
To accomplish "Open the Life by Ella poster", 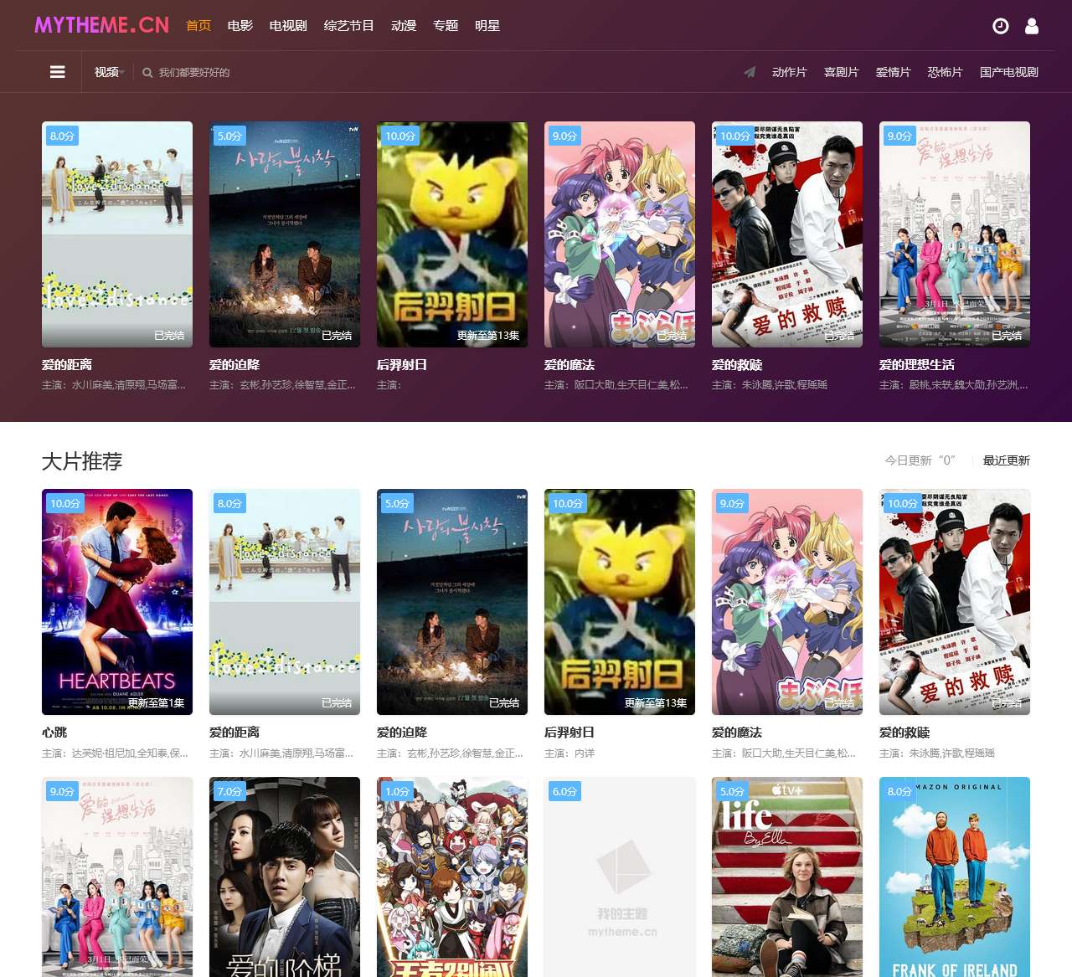I will (787, 877).
